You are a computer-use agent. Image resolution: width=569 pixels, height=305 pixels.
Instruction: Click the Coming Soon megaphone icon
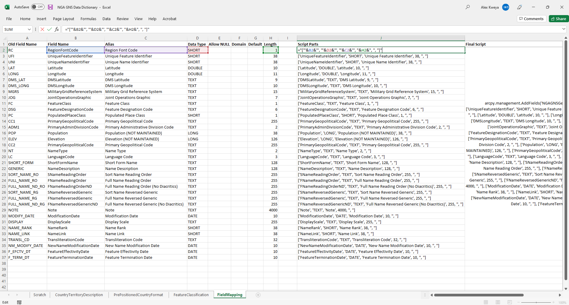(x=520, y=7)
